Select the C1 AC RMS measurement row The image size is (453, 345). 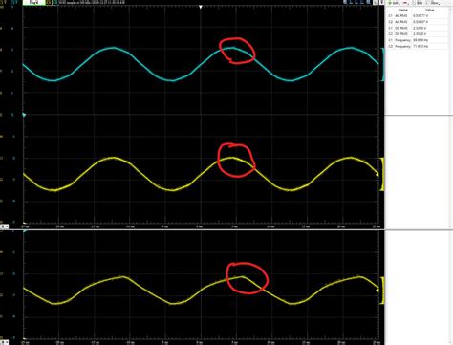pos(418,15)
